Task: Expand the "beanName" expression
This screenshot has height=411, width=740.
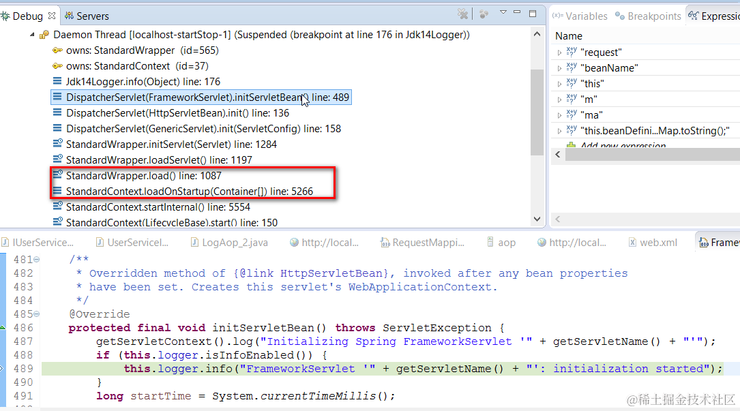Action: (x=559, y=68)
